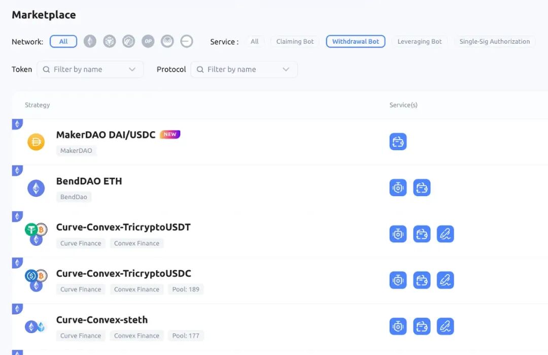The image size is (548, 355).
Task: Click TricryptoUSDT wallet service icon
Action: (422, 234)
